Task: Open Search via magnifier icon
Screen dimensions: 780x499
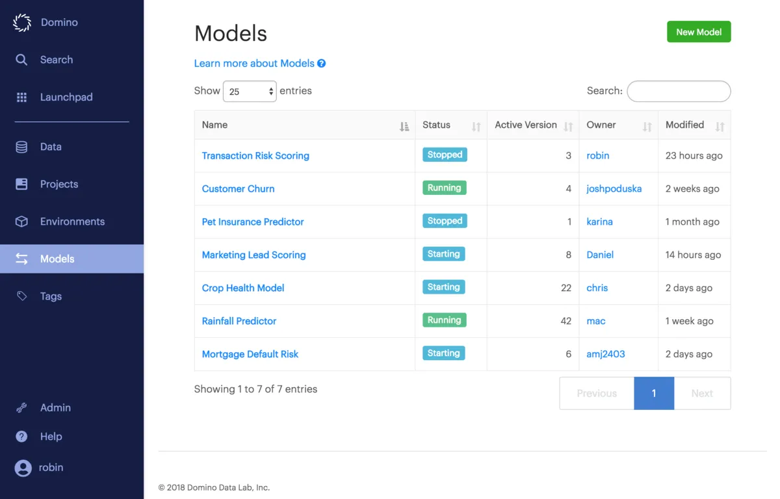Action: point(21,60)
